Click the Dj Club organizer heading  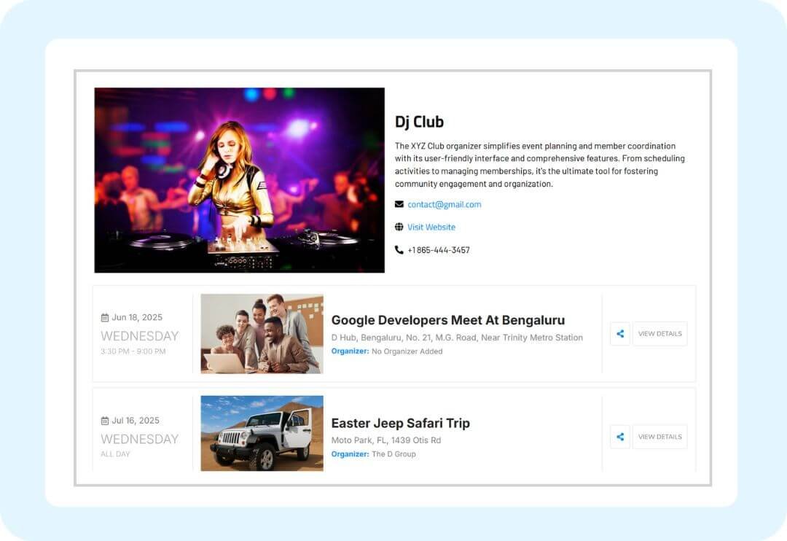(419, 122)
